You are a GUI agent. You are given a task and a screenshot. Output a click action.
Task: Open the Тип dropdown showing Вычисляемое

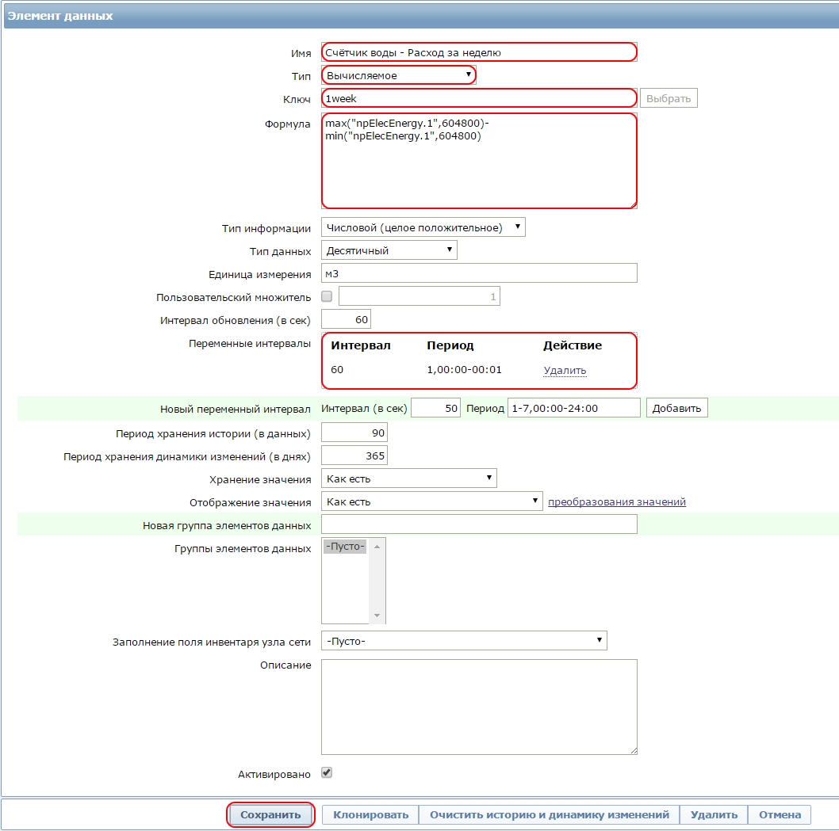pyautogui.click(x=399, y=75)
